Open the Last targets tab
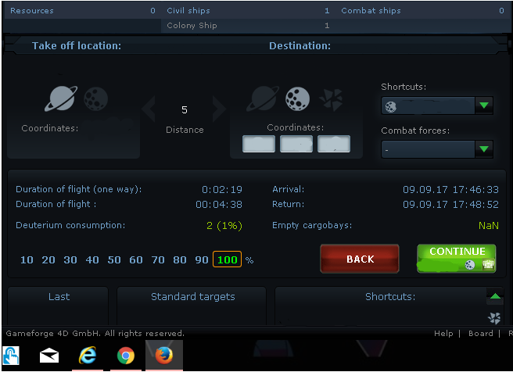513x372 pixels. (59, 296)
